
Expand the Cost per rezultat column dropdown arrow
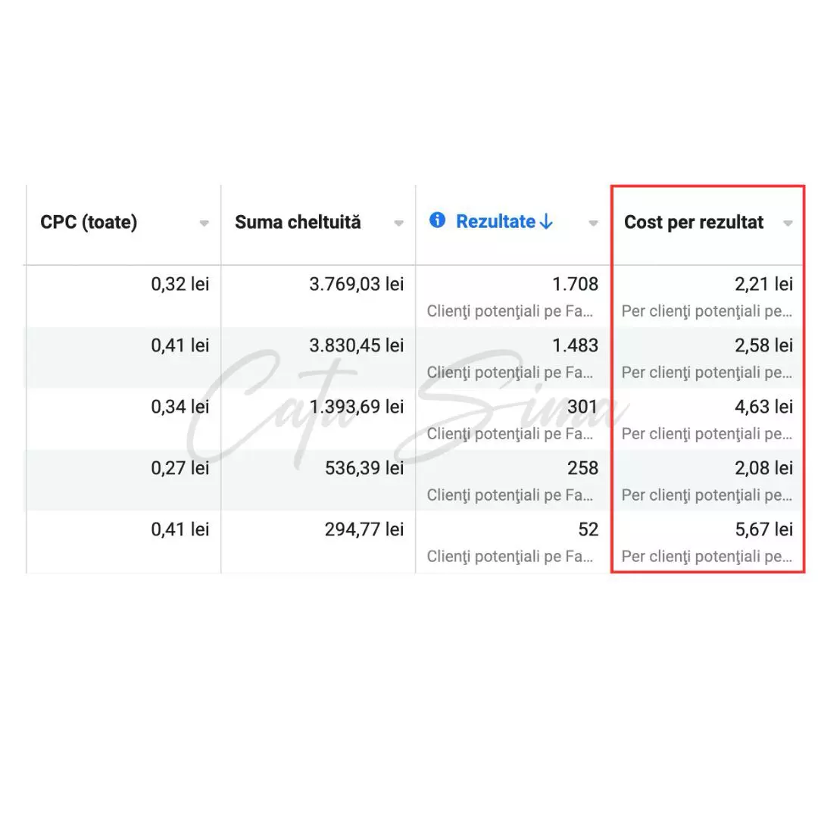click(x=788, y=223)
